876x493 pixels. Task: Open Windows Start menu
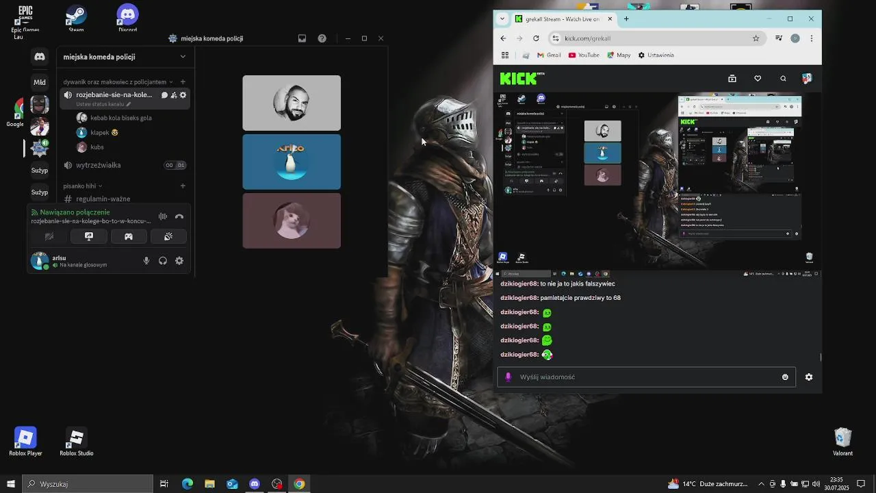tap(11, 484)
